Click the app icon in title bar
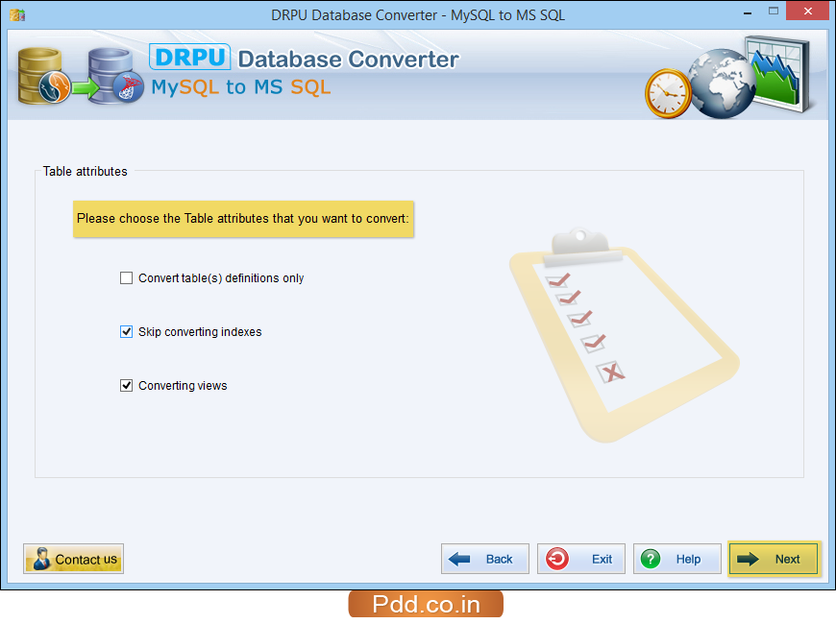The image size is (836, 624). coord(17,14)
